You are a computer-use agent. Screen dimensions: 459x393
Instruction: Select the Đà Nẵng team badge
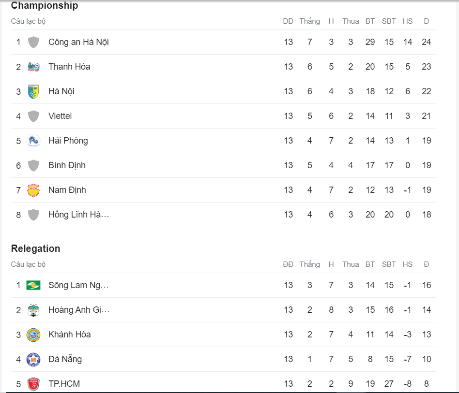[x=33, y=359]
